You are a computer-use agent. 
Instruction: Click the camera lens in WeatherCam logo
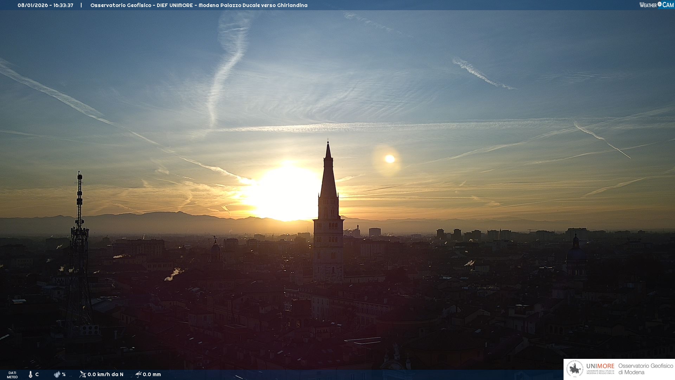(660, 4)
